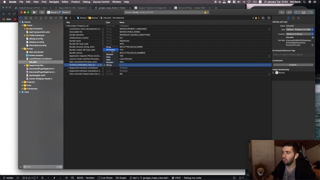320x180 pixels.
Task: Stop the running build
Action: click(x=42, y=12)
